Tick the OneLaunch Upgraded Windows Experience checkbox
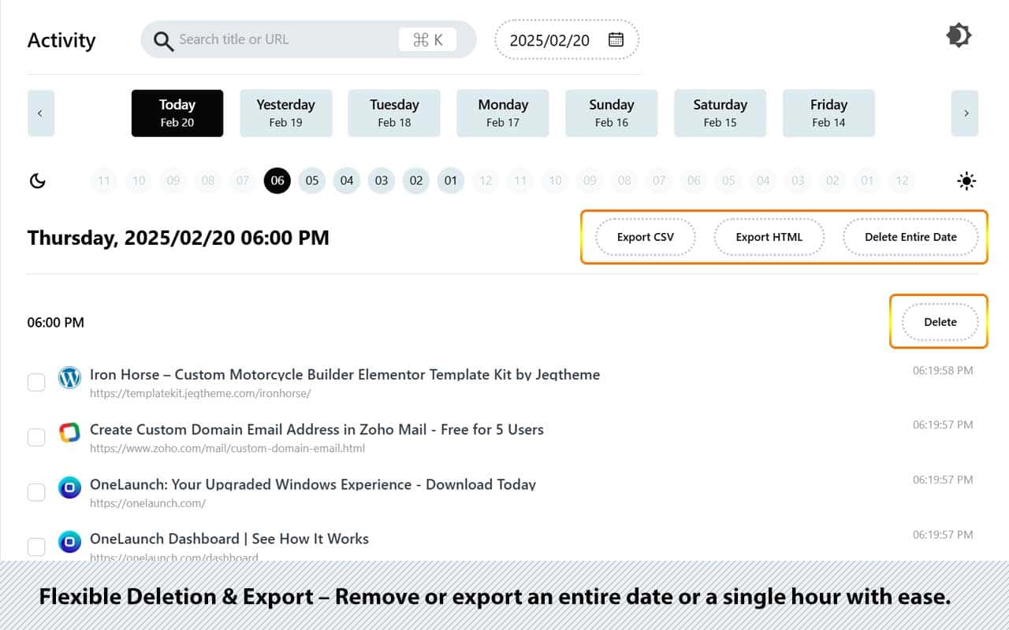Viewport: 1009px width, 630px height. coord(36,492)
